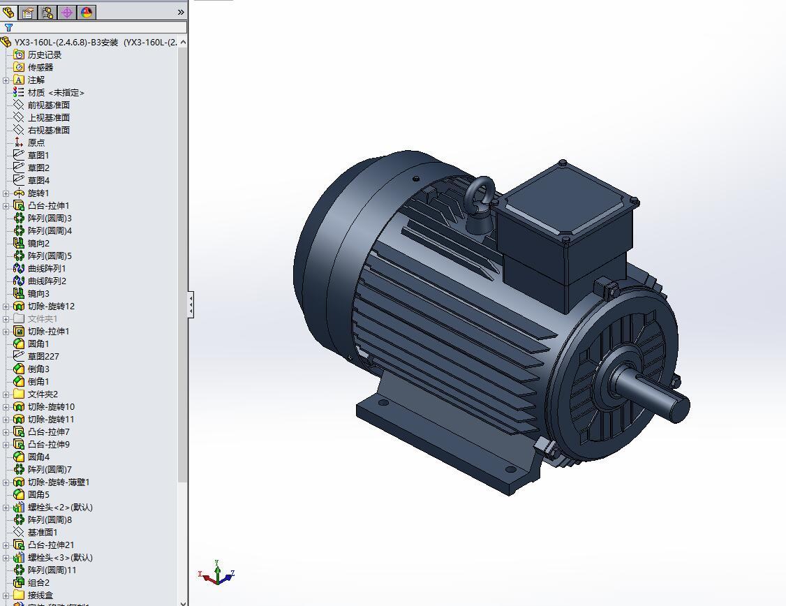The image size is (786, 606).
Task: Select the 圆角5 feature label
Action: (38, 495)
